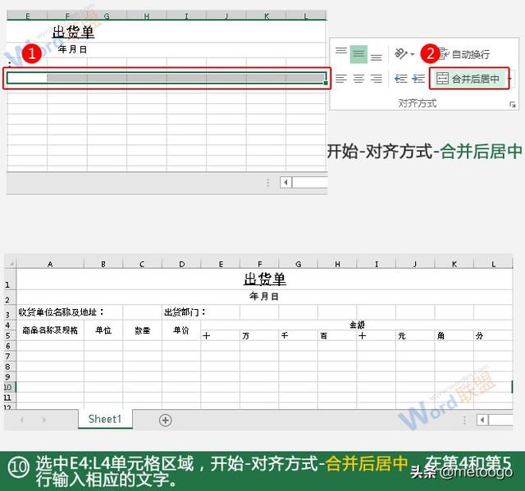Image resolution: width=525 pixels, height=491 pixels.
Task: Click the text orientation icon
Action: click(x=400, y=53)
